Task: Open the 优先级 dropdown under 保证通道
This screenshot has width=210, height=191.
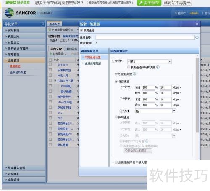Action: click(x=174, y=111)
